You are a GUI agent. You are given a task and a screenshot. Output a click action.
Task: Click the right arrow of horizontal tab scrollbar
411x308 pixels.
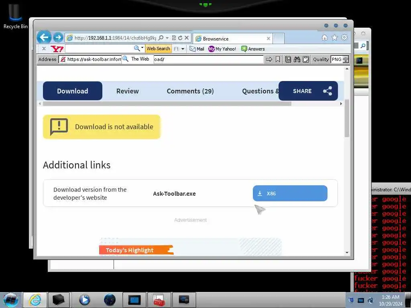(x=341, y=104)
